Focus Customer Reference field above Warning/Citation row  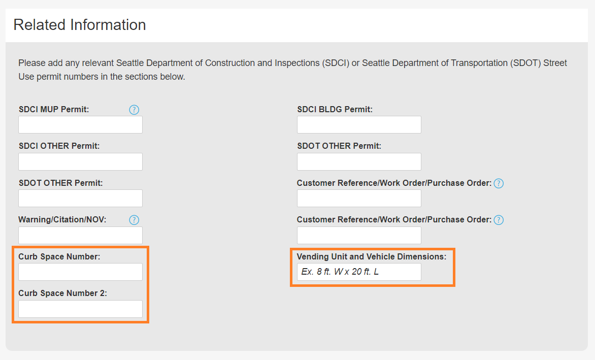pos(359,198)
